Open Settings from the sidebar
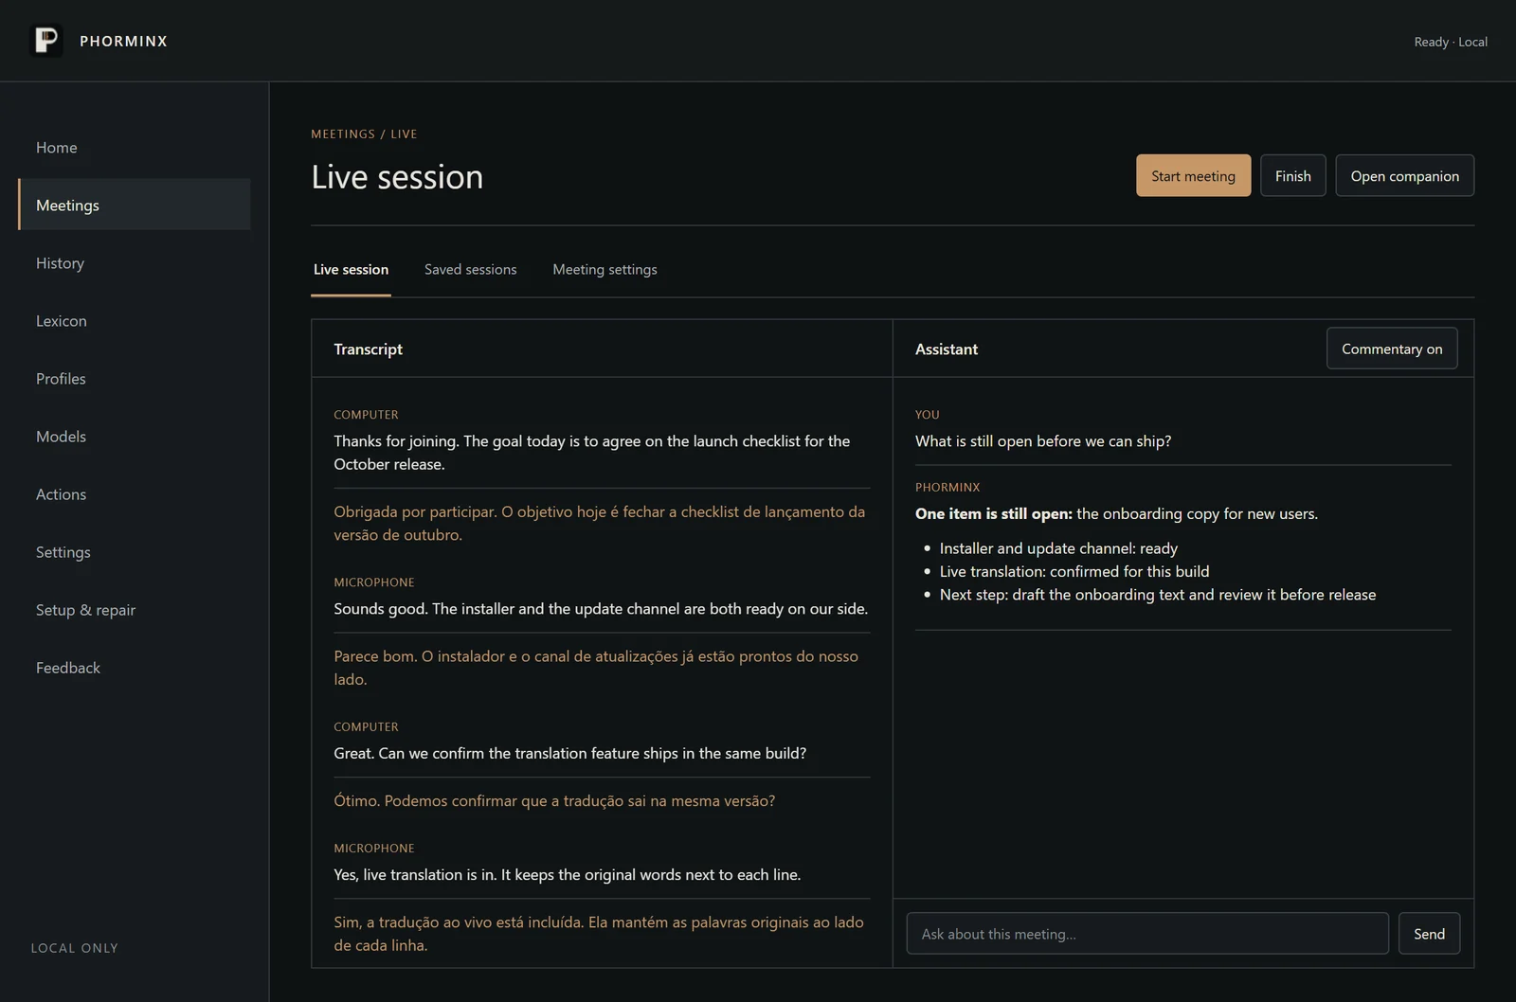This screenshot has width=1516, height=1002. click(x=134, y=552)
